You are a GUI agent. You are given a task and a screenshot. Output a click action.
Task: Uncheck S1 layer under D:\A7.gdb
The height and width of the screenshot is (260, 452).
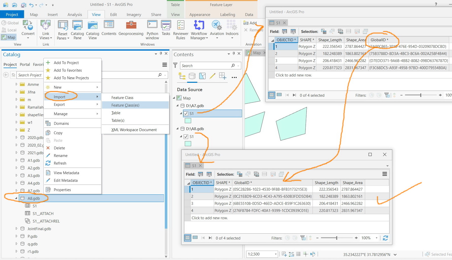coord(186,113)
